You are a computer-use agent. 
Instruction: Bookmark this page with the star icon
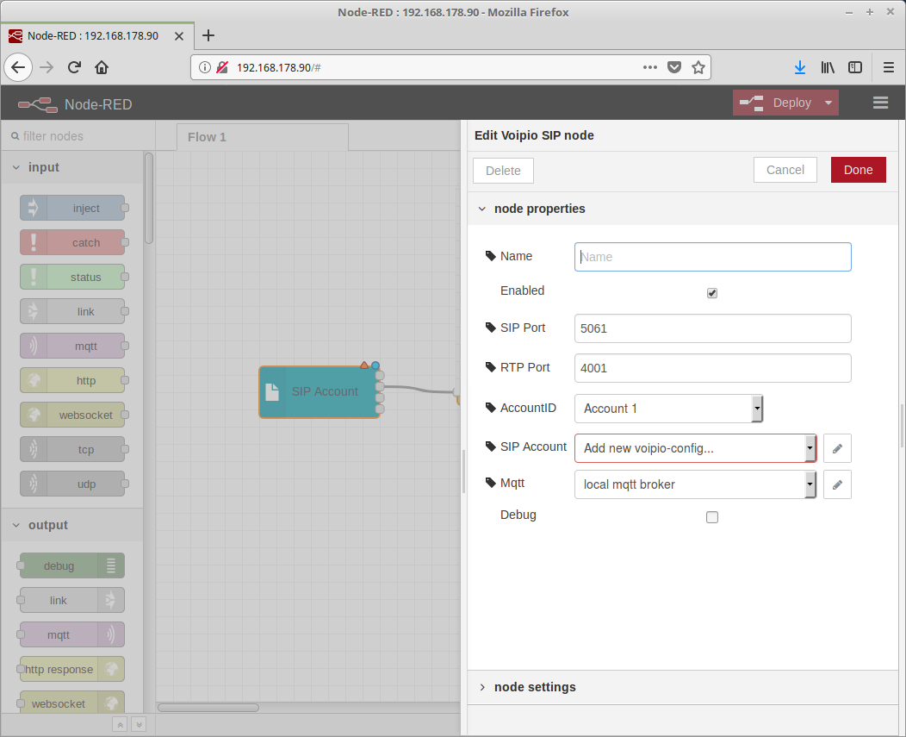click(x=698, y=67)
